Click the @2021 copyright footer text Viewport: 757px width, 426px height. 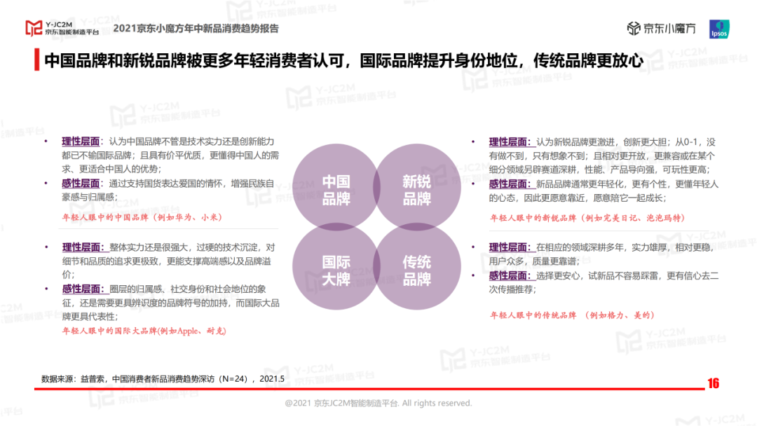coord(378,403)
